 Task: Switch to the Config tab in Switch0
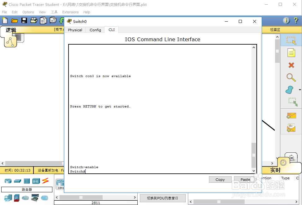point(95,30)
